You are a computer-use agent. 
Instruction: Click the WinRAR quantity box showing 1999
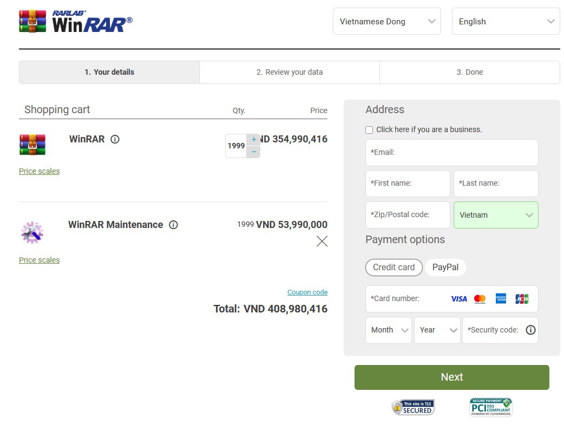[x=236, y=146]
